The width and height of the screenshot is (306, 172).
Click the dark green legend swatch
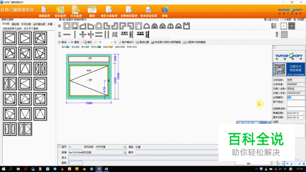pos(99,47)
